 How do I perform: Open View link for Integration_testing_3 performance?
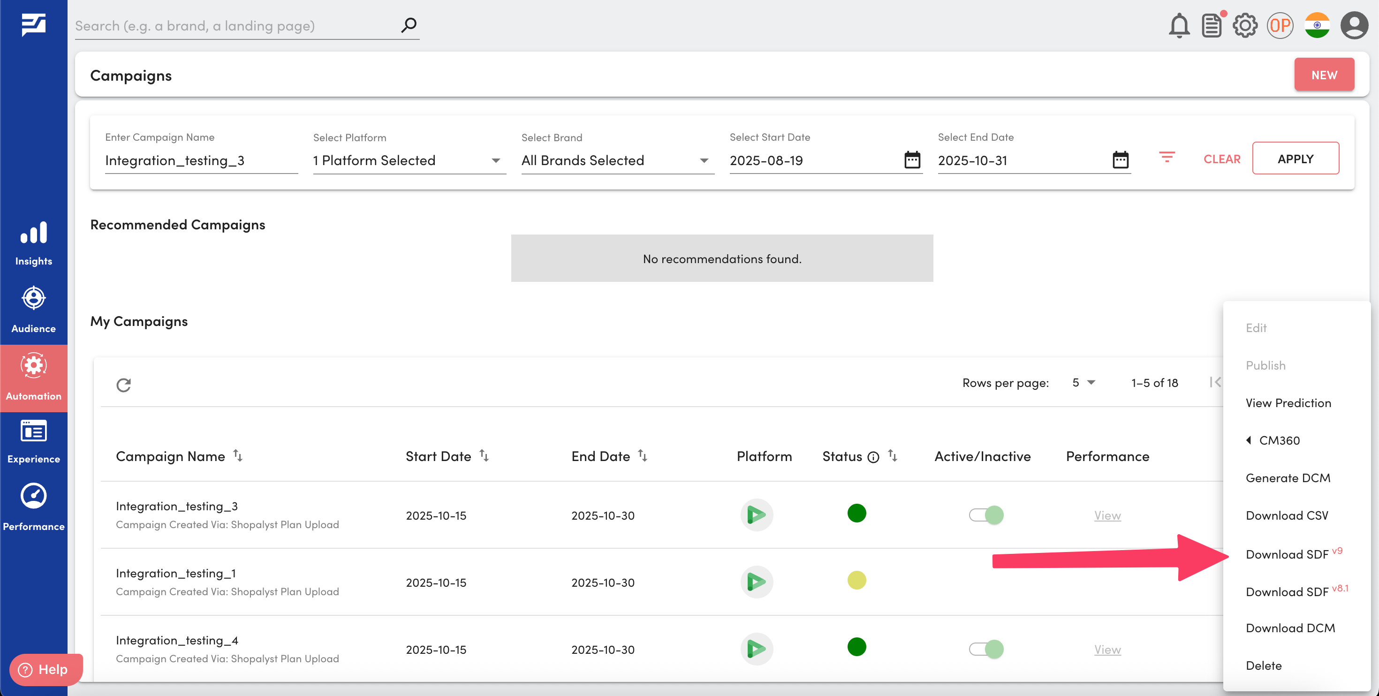point(1107,515)
